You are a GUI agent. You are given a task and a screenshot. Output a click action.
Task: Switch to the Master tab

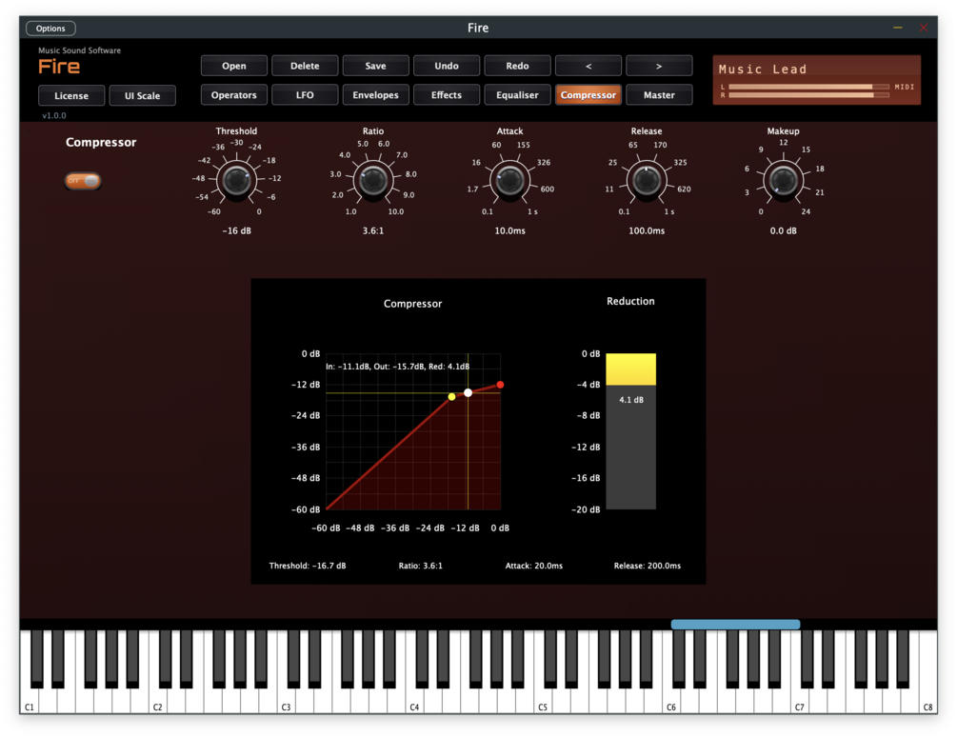coord(659,95)
